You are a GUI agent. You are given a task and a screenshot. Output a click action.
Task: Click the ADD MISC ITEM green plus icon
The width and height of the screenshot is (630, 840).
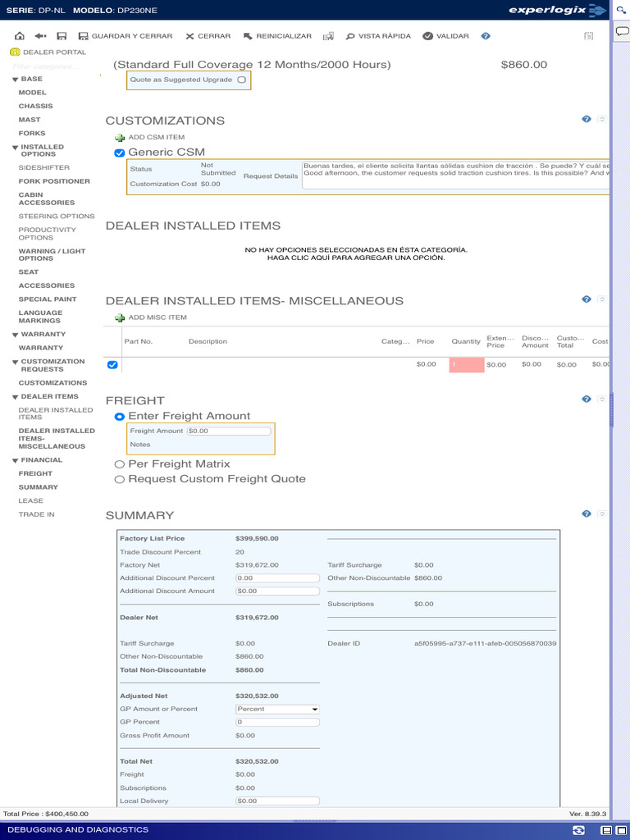(120, 317)
